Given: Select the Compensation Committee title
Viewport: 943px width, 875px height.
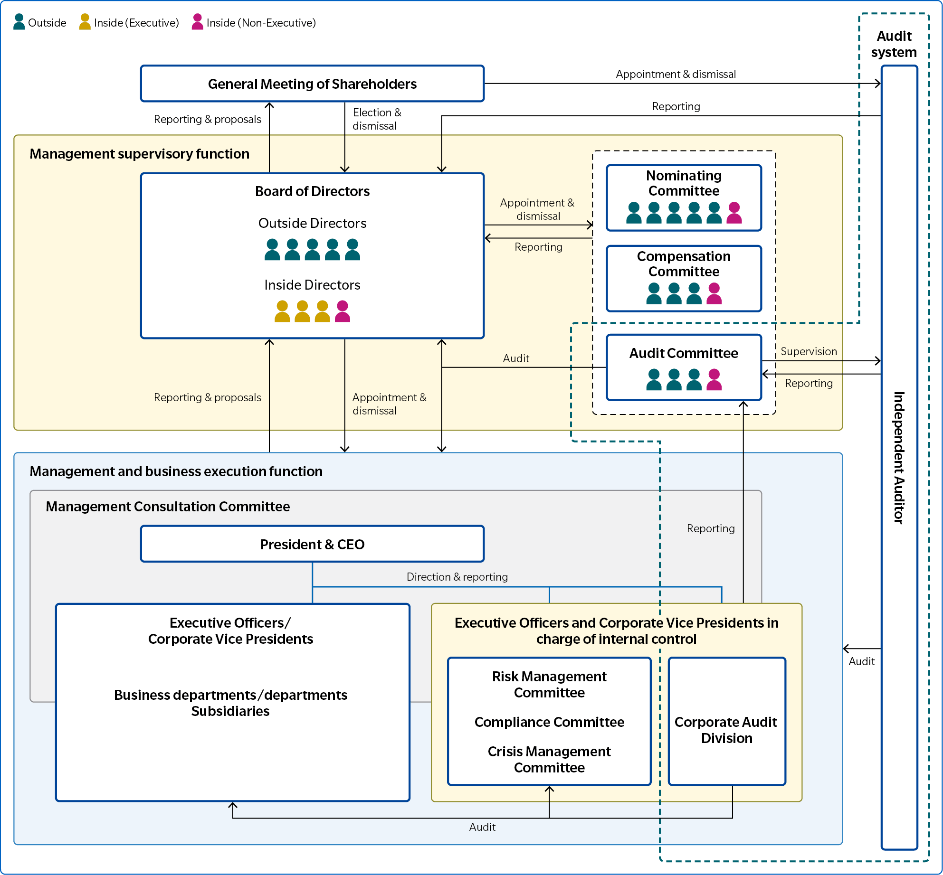Looking at the screenshot, I should point(684,264).
